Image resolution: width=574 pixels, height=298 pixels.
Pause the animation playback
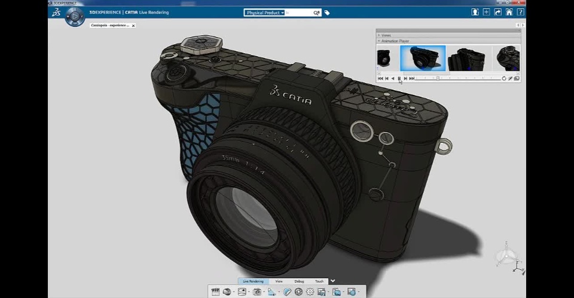tap(399, 78)
